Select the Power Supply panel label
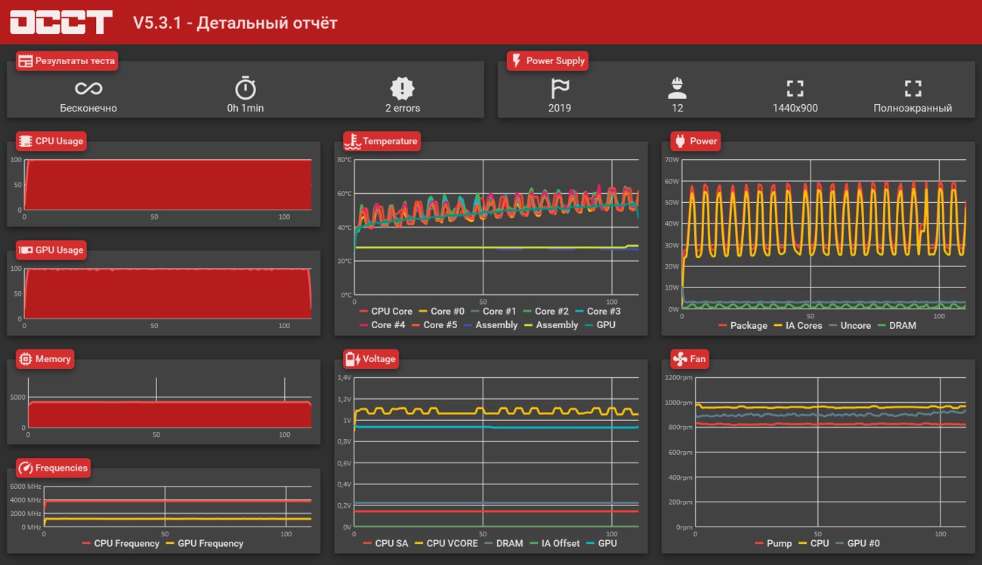982x565 pixels. 548,61
